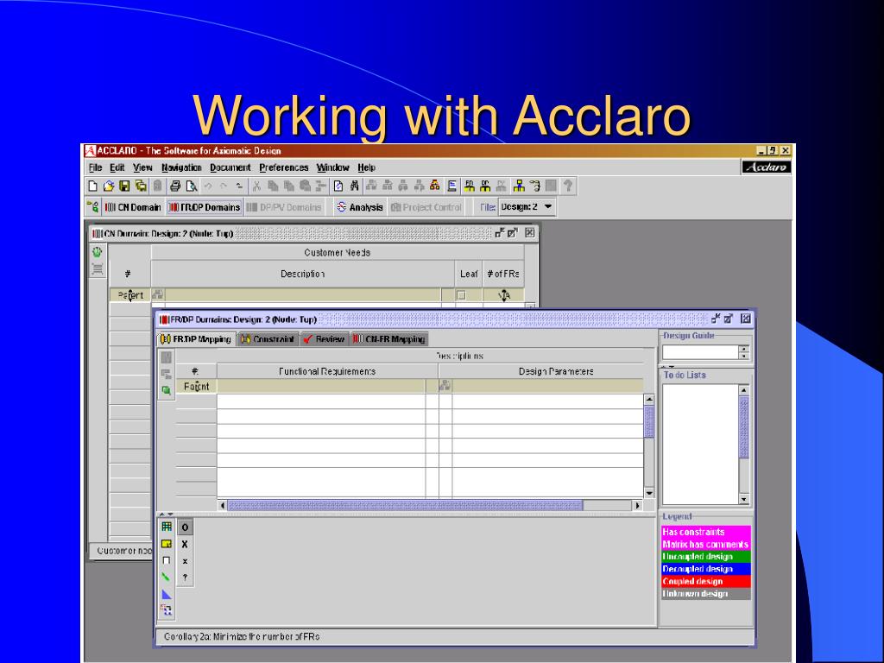Screen dimensions: 884x663
Task: Click the Coupled design red legend swatch
Action: [x=706, y=581]
